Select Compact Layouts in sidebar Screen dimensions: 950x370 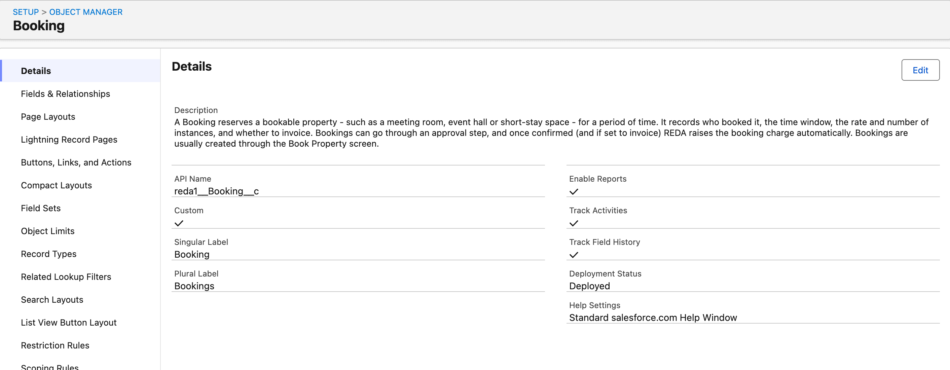coord(57,185)
